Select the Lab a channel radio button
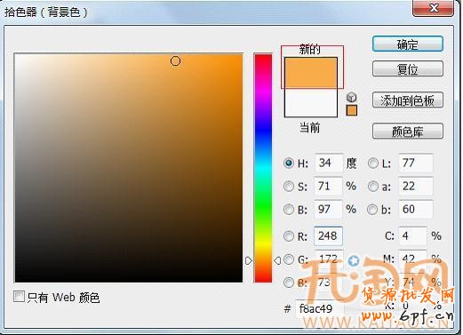The image size is (463, 335). pos(373,187)
